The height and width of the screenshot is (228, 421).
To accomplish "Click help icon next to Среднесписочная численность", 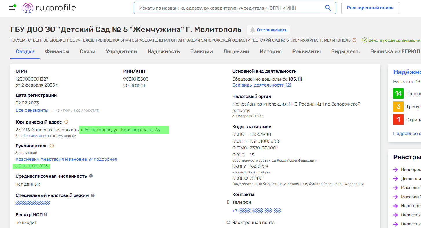I will tap(91, 176).
